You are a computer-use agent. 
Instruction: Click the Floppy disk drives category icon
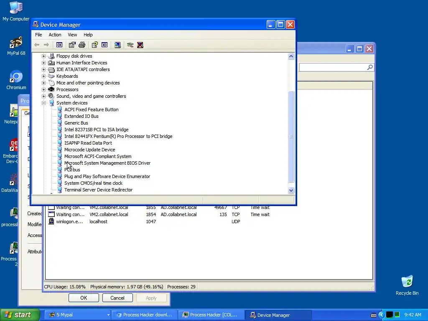coord(51,56)
